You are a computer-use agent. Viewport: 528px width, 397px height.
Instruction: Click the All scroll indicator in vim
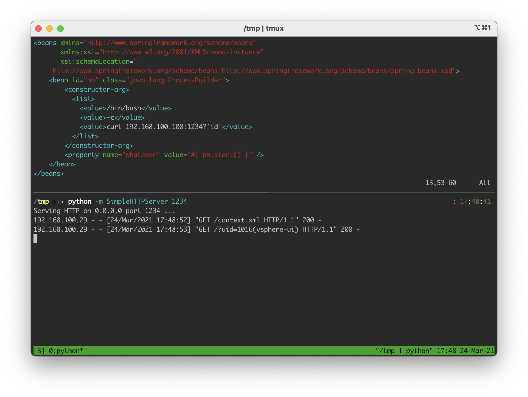[484, 183]
